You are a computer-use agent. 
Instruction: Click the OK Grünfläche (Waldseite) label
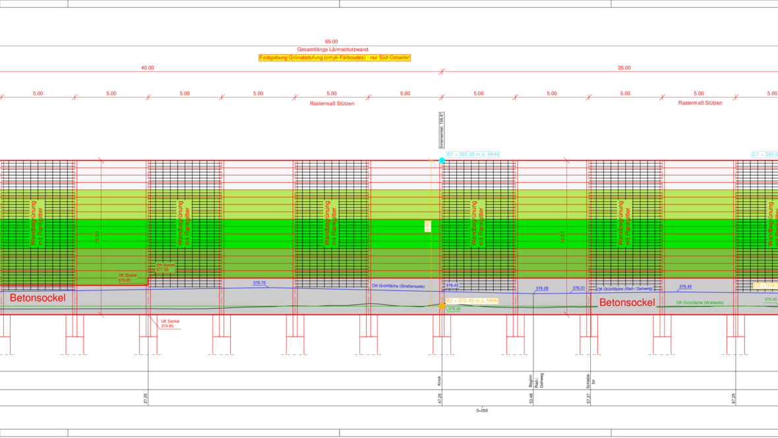coord(700,303)
